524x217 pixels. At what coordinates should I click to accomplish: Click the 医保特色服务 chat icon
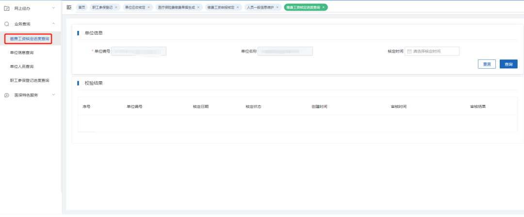(7, 95)
